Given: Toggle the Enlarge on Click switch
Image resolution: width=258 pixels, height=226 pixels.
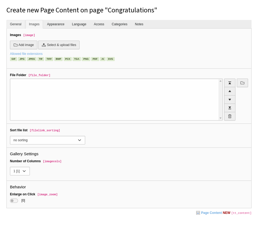Looking at the screenshot, I should [14, 201].
